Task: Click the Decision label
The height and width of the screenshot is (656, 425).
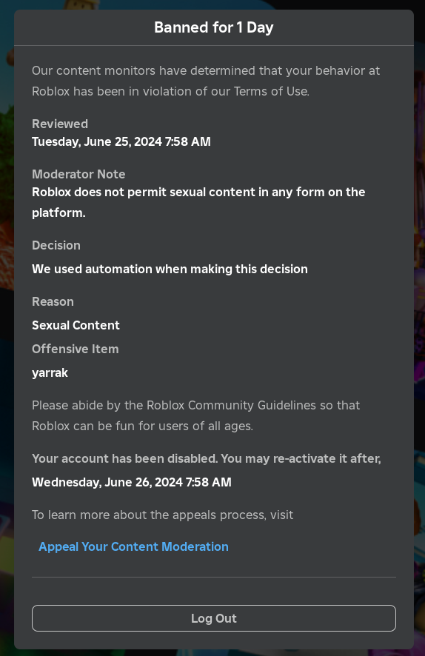Action: (x=56, y=245)
